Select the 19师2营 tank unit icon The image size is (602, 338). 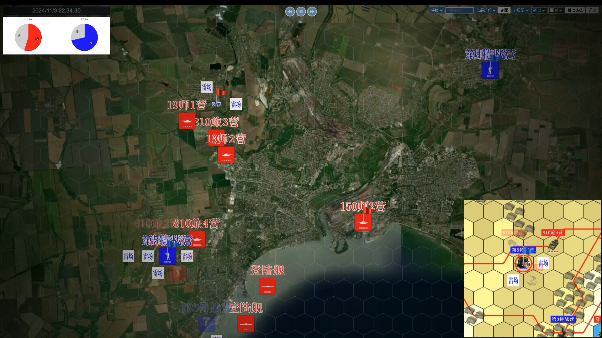point(226,155)
